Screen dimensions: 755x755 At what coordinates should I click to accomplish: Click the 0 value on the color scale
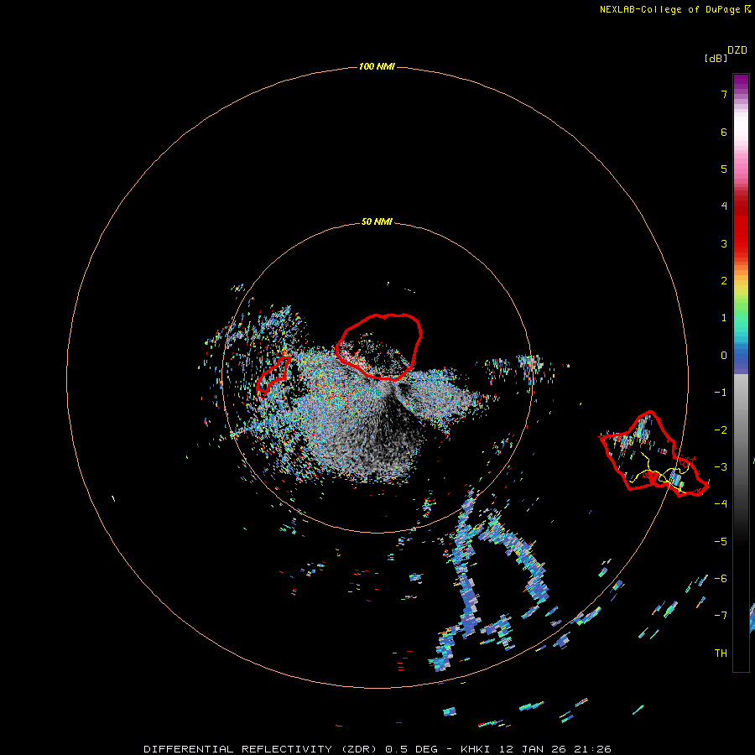[x=724, y=356]
